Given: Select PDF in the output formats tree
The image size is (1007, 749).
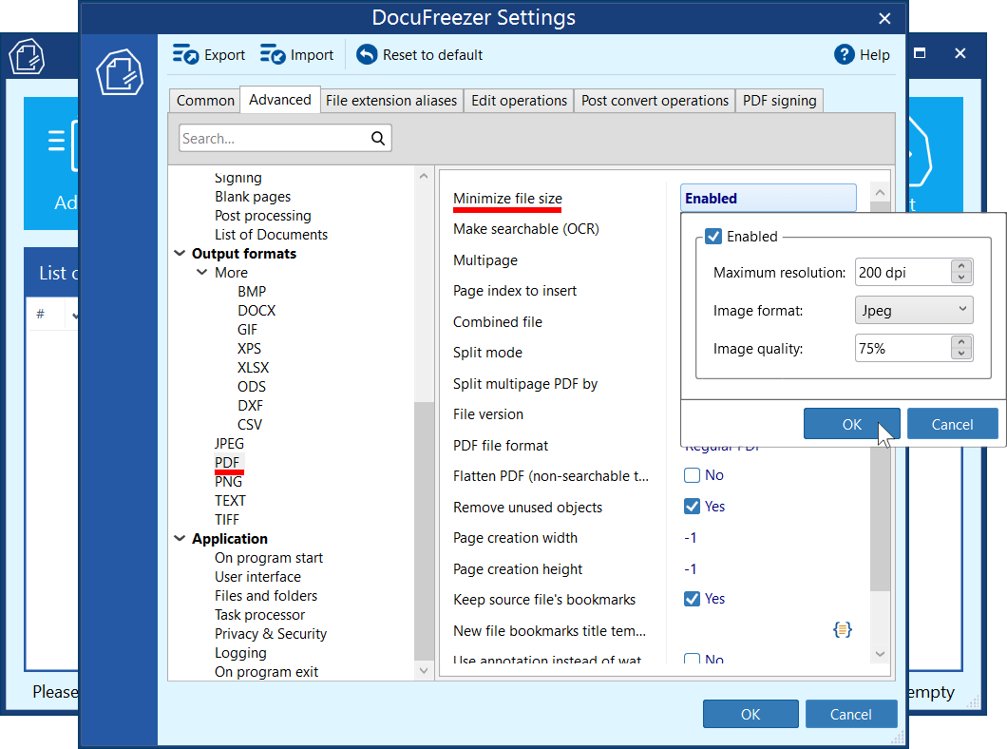Looking at the screenshot, I should (227, 463).
